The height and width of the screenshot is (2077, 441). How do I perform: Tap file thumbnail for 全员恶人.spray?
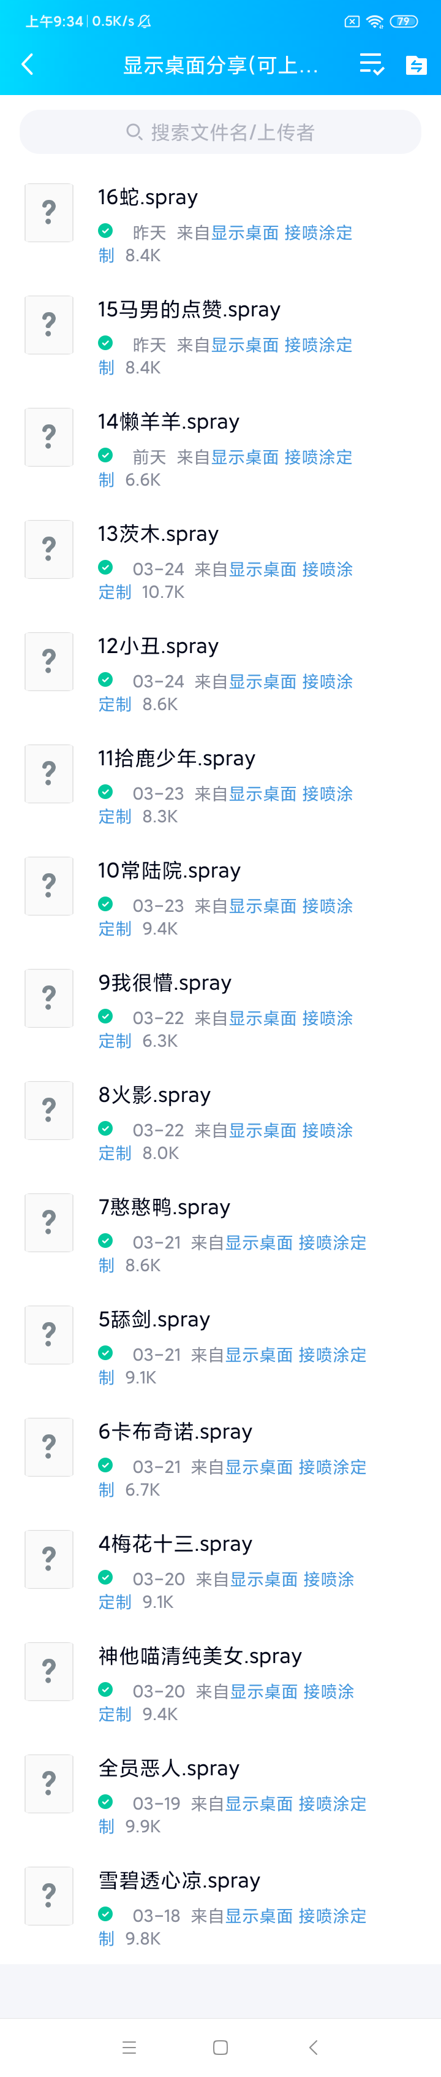(x=49, y=1783)
